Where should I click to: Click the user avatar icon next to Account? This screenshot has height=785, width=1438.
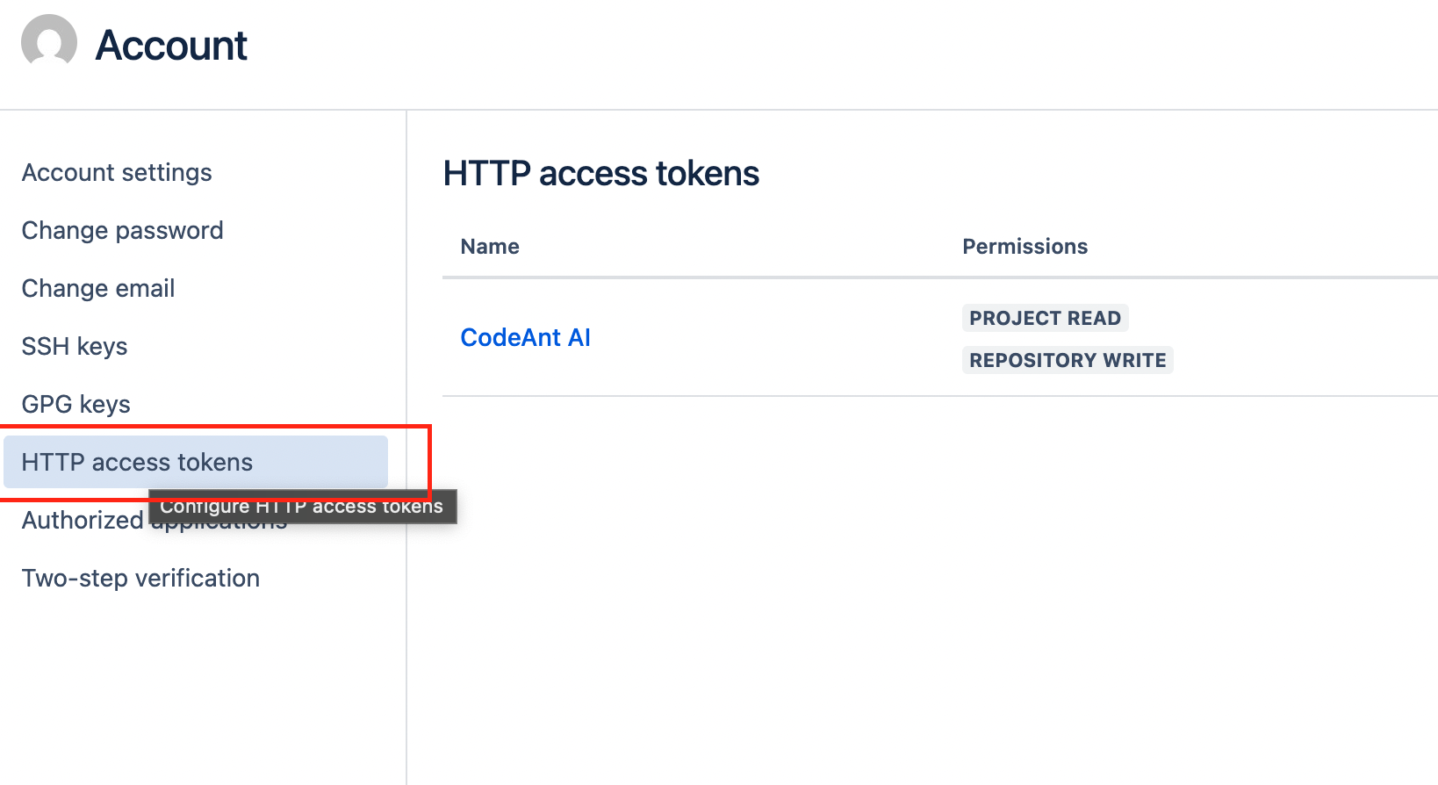point(48,41)
